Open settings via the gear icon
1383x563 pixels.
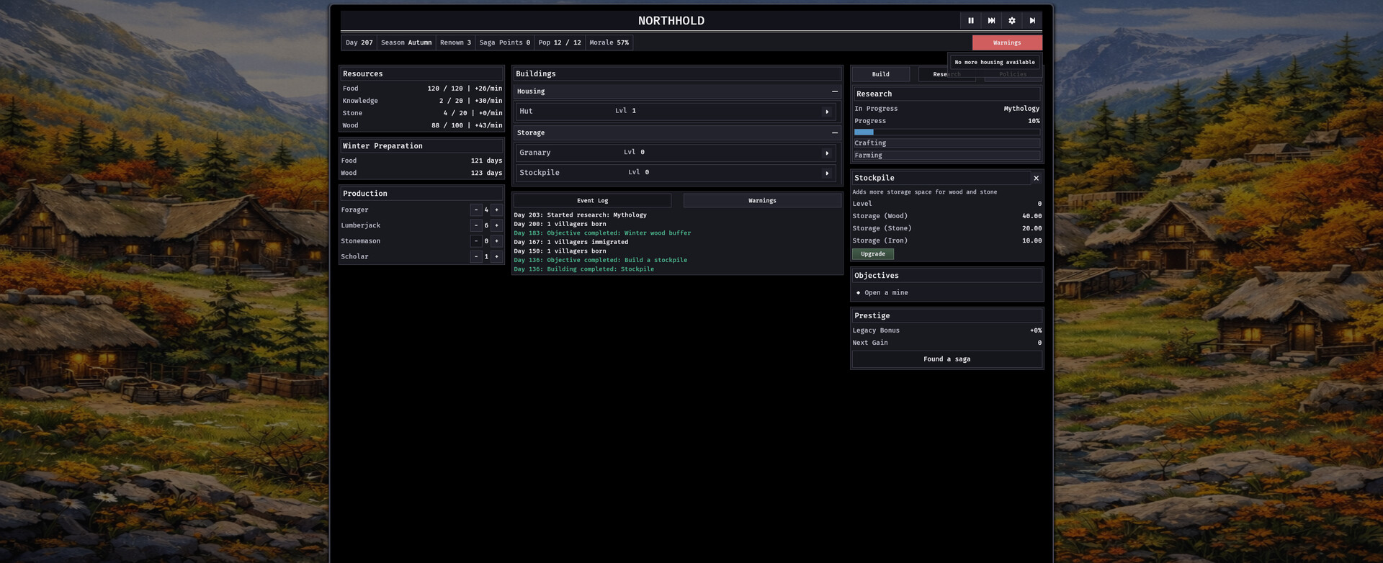click(x=1011, y=21)
